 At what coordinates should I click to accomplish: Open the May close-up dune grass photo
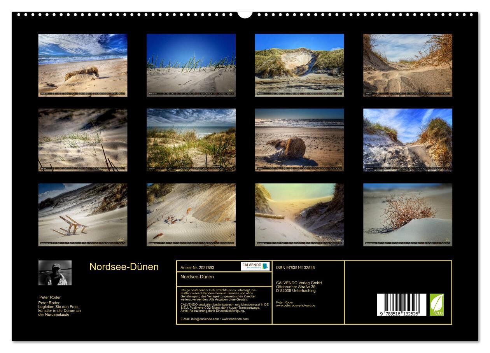pos(82,140)
